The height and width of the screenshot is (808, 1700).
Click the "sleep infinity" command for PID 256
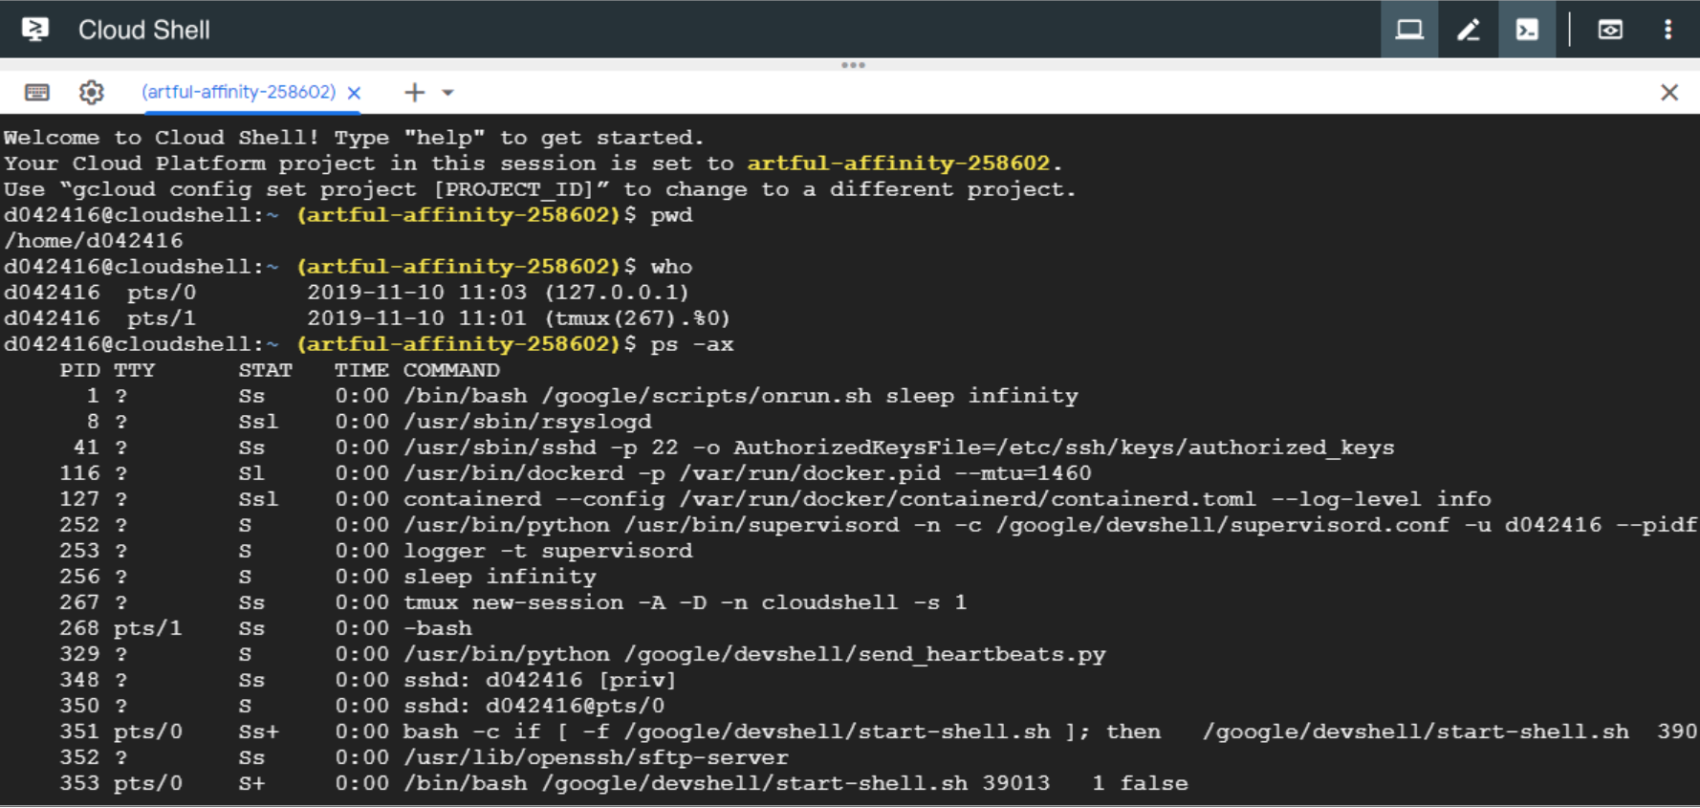tap(500, 577)
